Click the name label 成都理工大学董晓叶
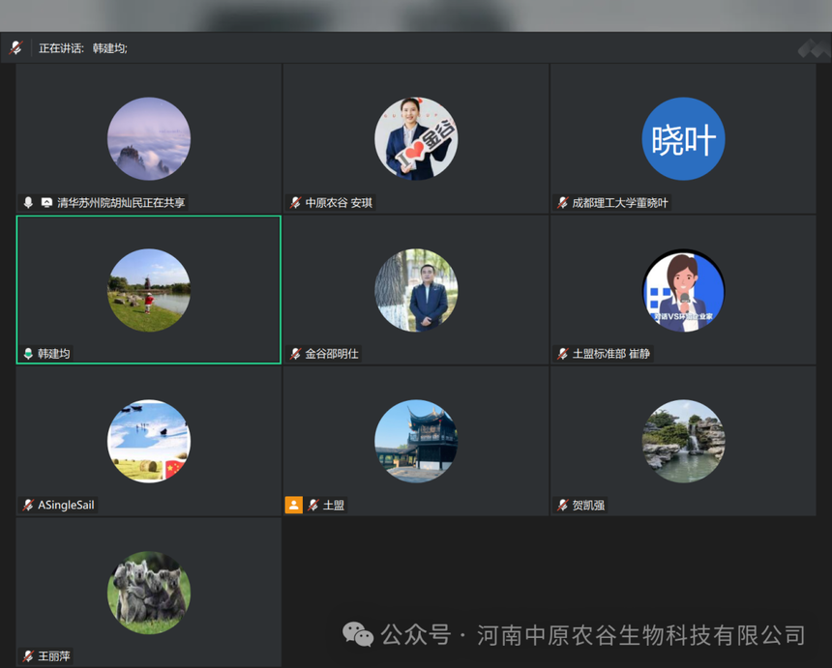 click(620, 202)
